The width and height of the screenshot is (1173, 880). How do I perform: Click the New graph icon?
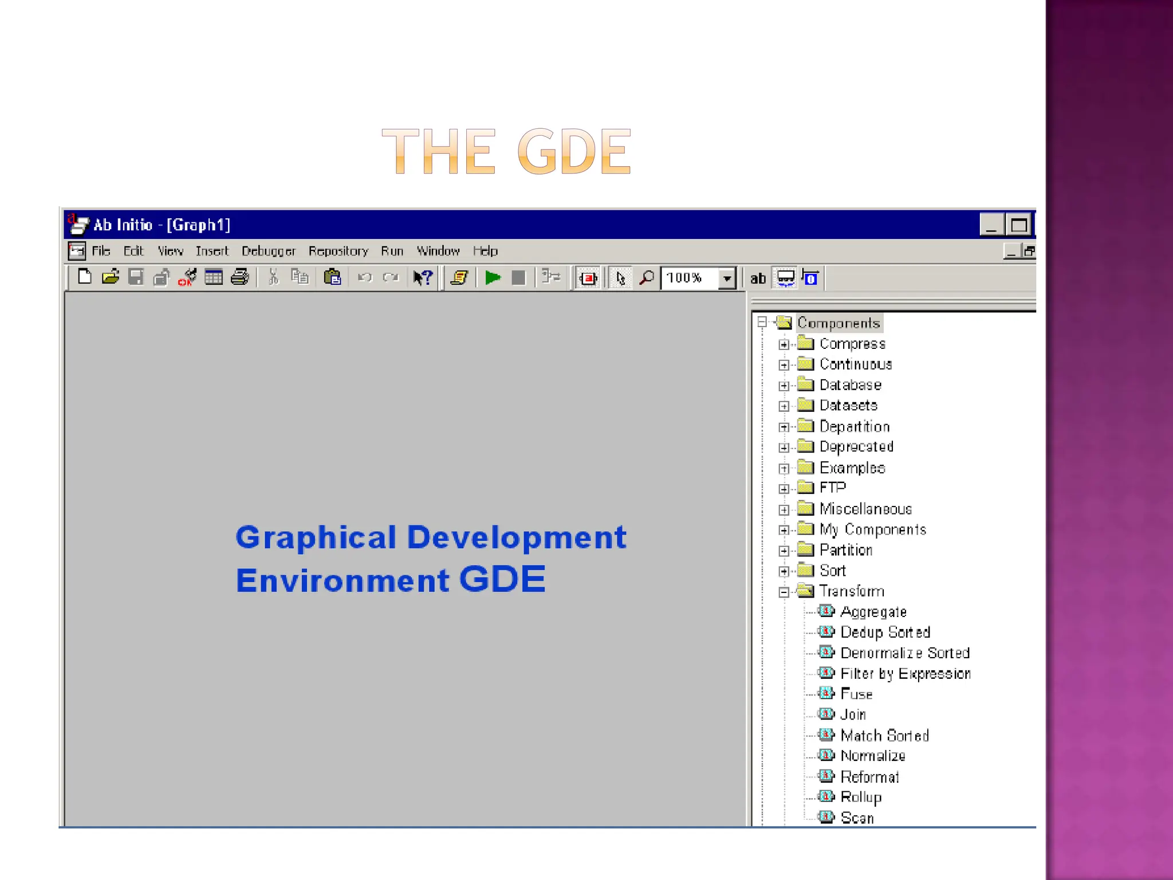pyautogui.click(x=85, y=277)
